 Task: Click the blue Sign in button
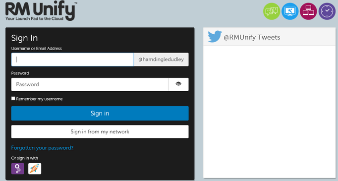click(x=100, y=113)
